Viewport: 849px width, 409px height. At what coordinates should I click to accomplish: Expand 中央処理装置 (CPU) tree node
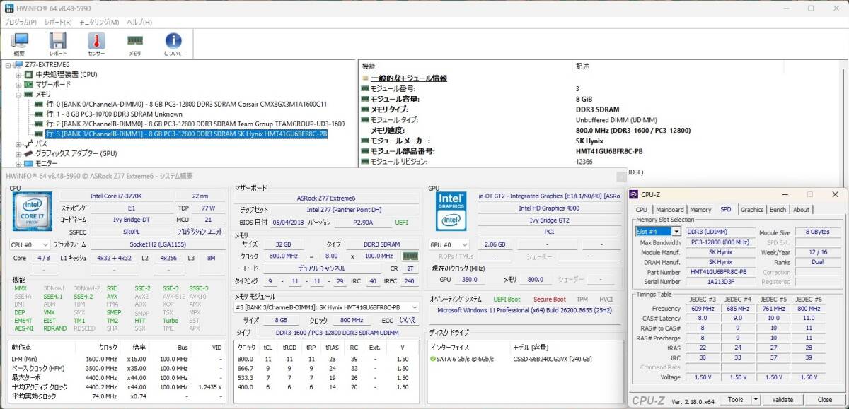(19, 74)
